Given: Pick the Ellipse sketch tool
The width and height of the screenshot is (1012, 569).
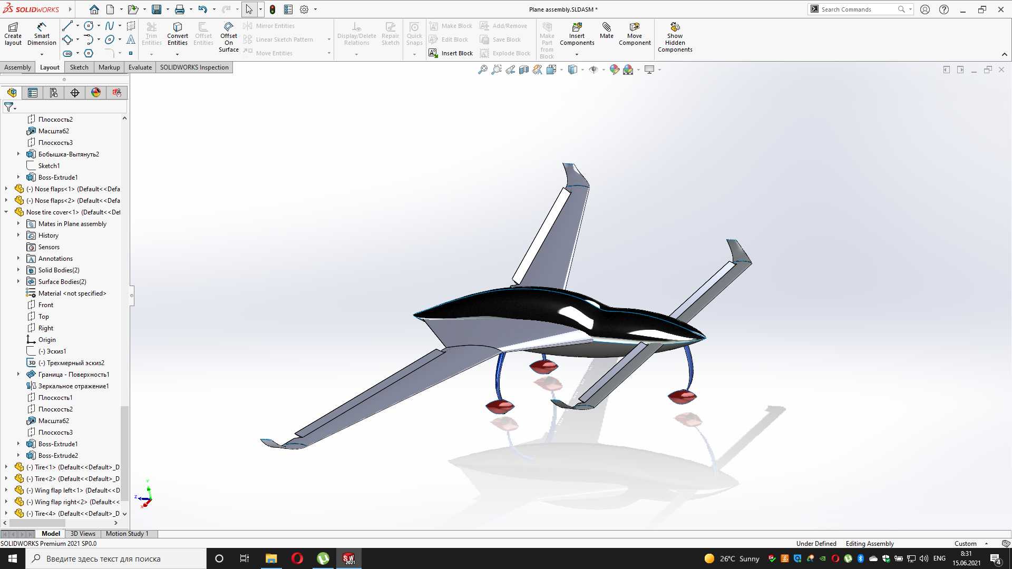Looking at the screenshot, I should coord(110,40).
